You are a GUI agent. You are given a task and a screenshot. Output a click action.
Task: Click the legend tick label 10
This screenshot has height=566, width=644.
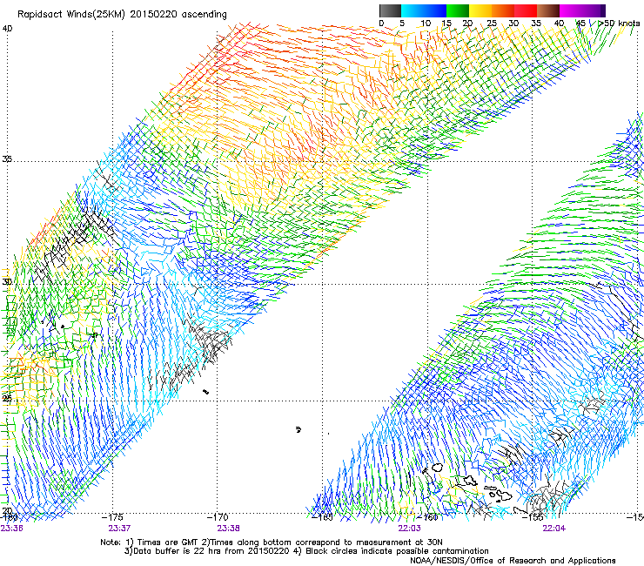(426, 24)
